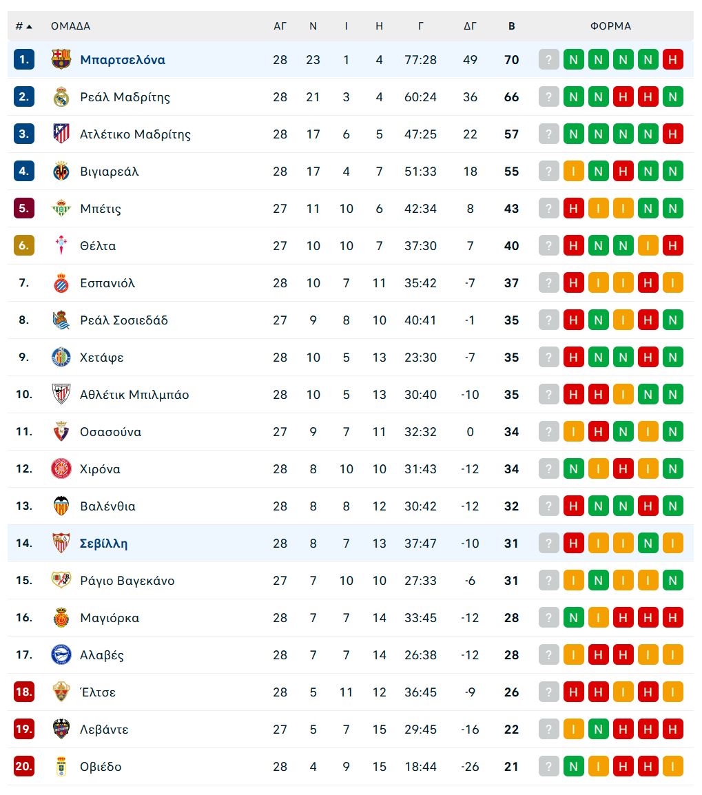Click the ΟΜΑΔΑ column header
Image resolution: width=702 pixels, height=795 pixels.
70,26
